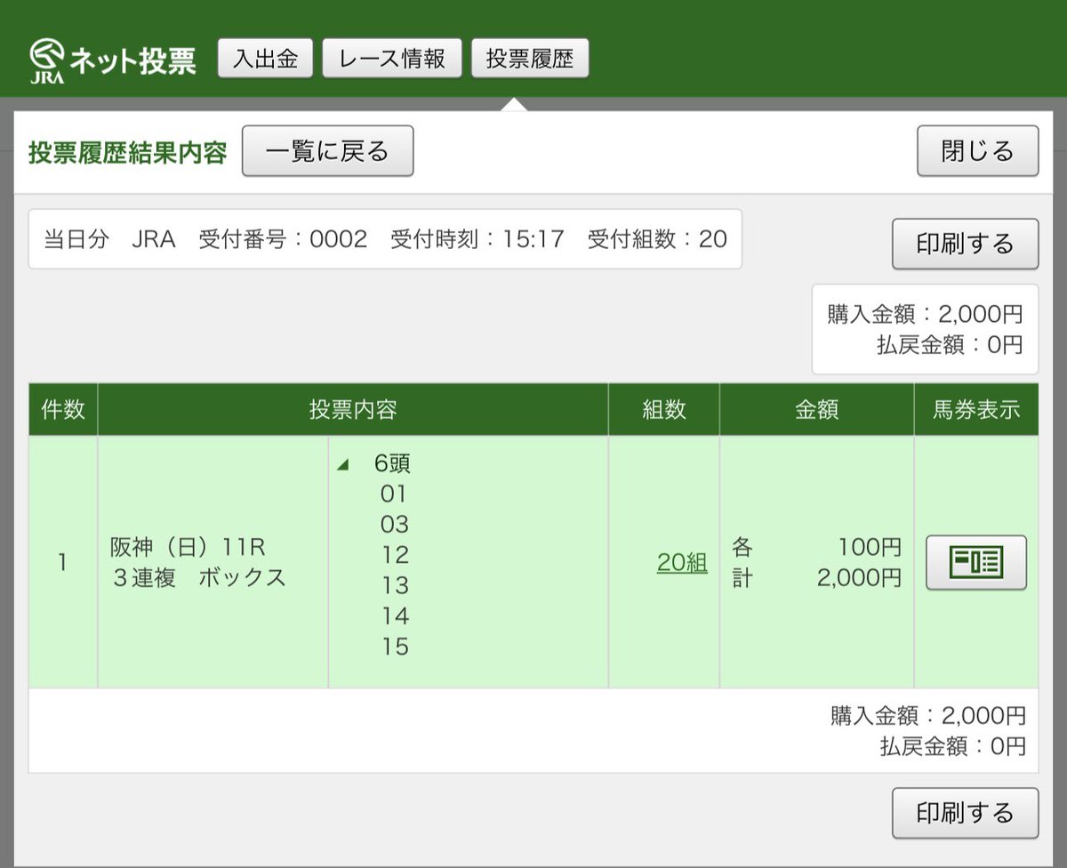
Task: Click the 馬券表示 column header
Action: point(976,410)
